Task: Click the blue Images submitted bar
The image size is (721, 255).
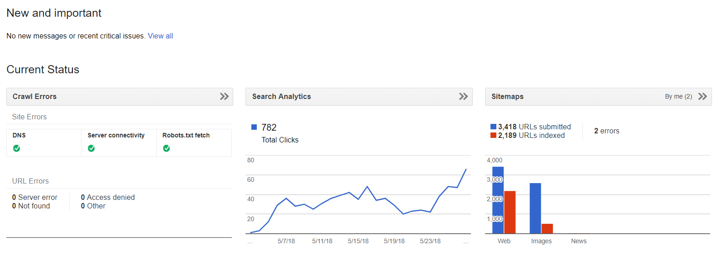Action: point(535,208)
